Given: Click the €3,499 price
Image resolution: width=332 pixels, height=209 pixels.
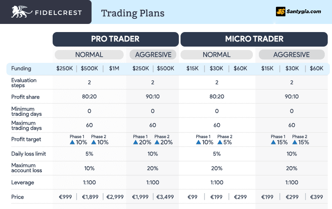Looking at the screenshot, I should [165, 197].
